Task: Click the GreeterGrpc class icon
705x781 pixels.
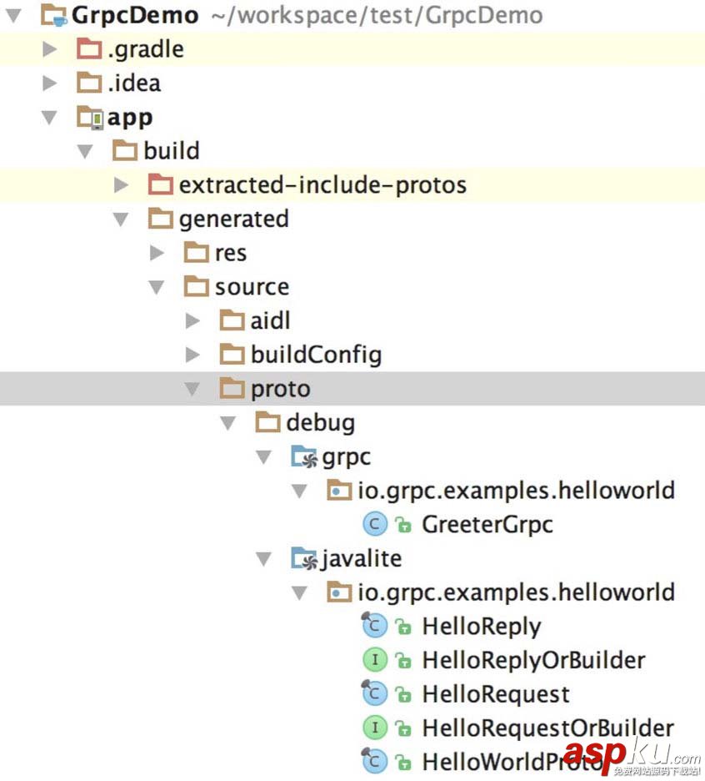Action: [x=375, y=525]
